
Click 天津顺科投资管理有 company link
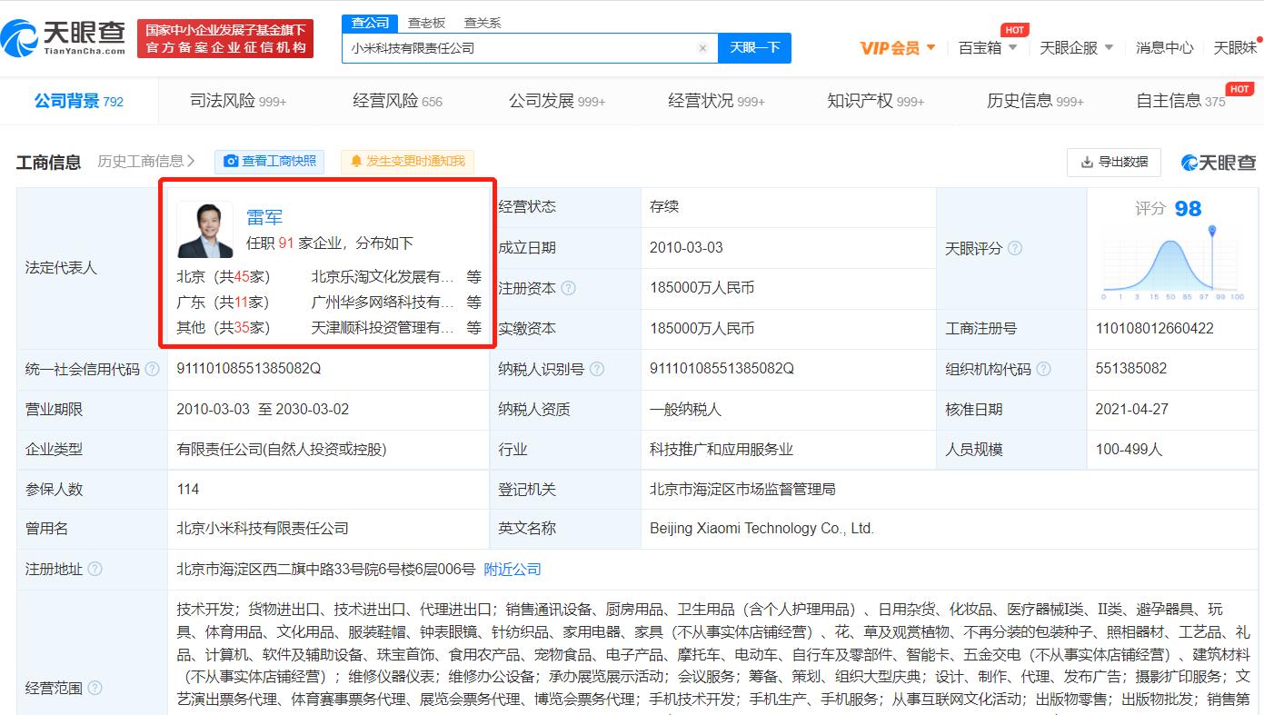coord(382,328)
